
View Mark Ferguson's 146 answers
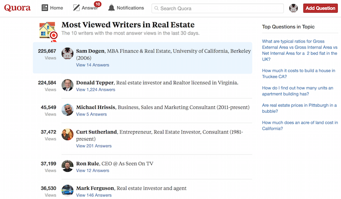tap(94, 195)
